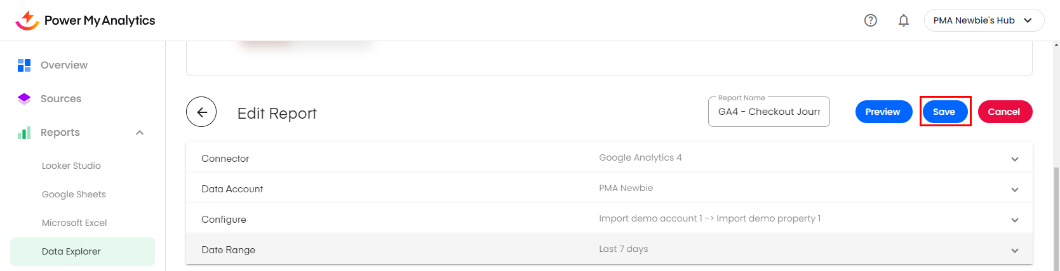Click the Power My Analytics logo
1060x271 pixels.
pyautogui.click(x=85, y=20)
